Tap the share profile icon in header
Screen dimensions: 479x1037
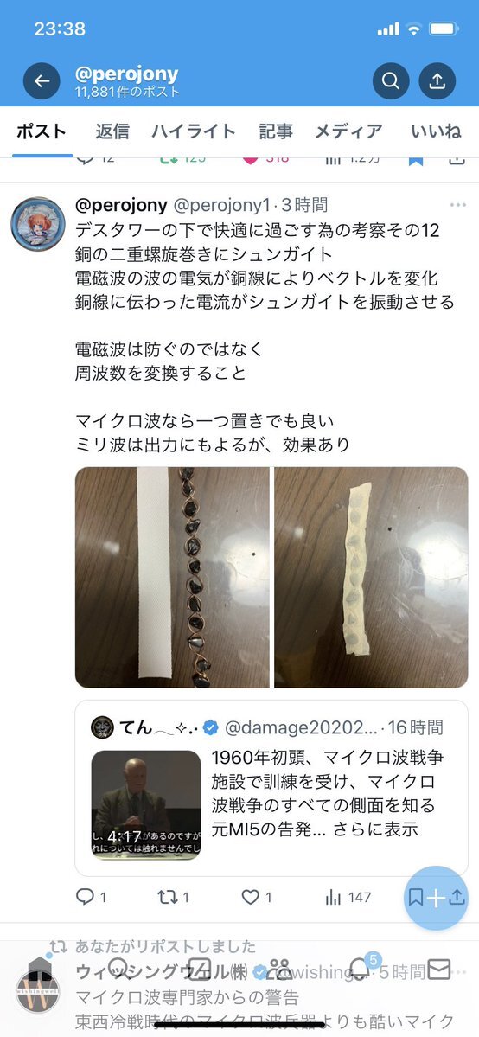click(x=437, y=80)
